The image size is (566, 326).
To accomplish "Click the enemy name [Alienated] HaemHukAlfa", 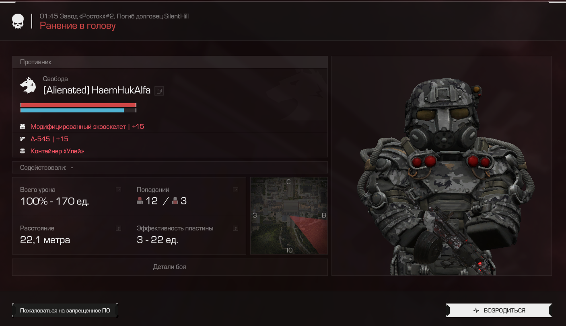I will pos(97,90).
